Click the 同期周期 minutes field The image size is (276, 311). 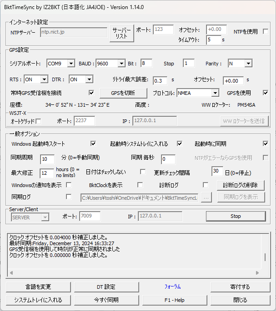pyautogui.click(x=47, y=159)
